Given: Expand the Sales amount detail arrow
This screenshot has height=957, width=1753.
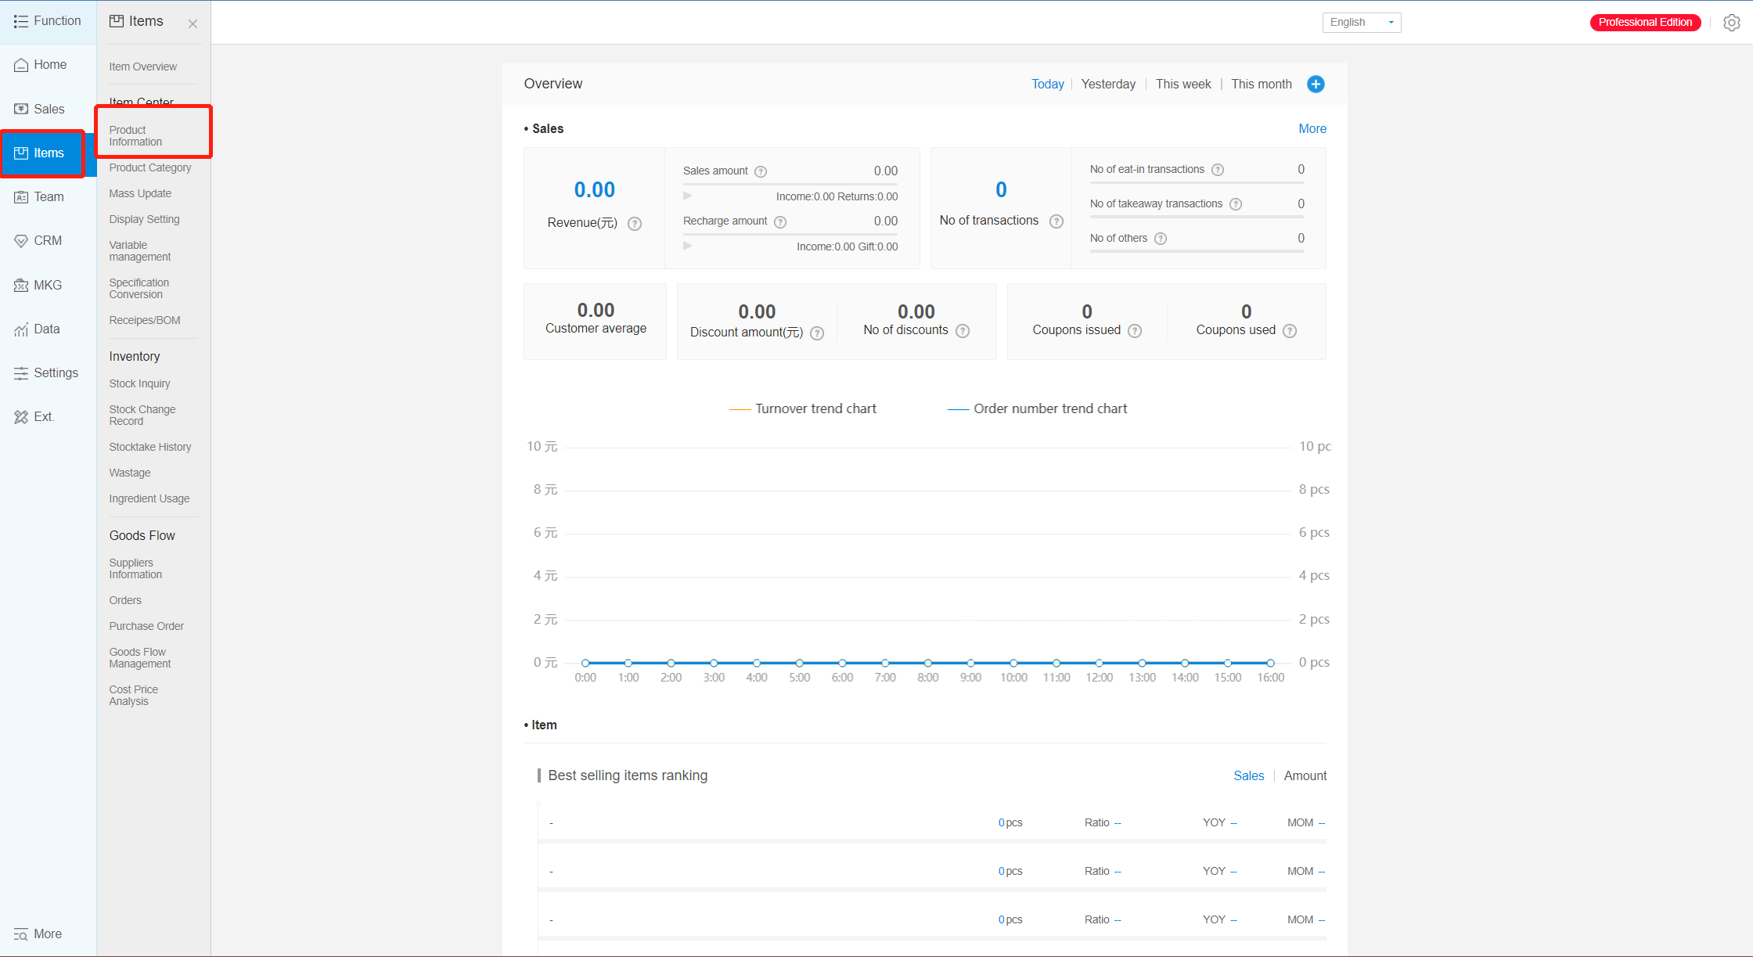Looking at the screenshot, I should [x=687, y=196].
